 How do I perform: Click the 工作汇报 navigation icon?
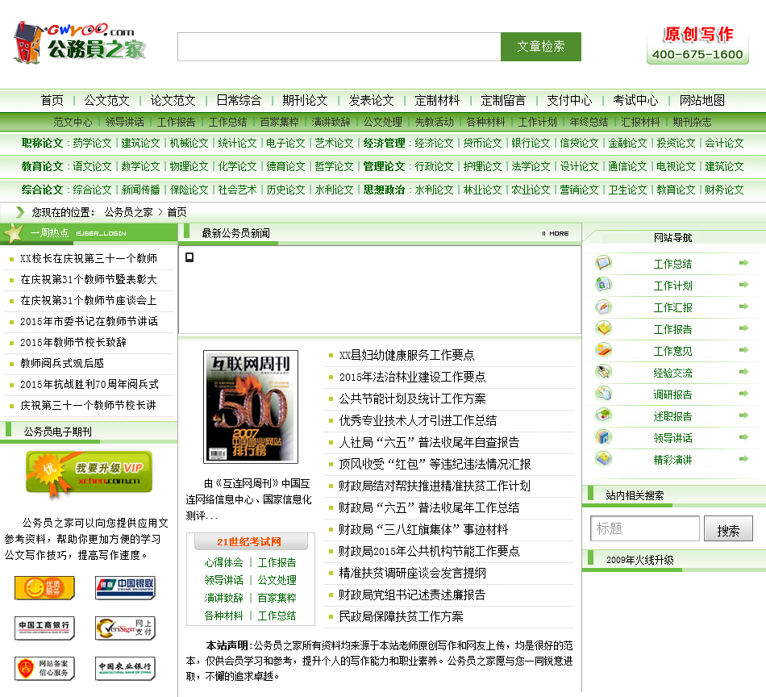pyautogui.click(x=604, y=307)
